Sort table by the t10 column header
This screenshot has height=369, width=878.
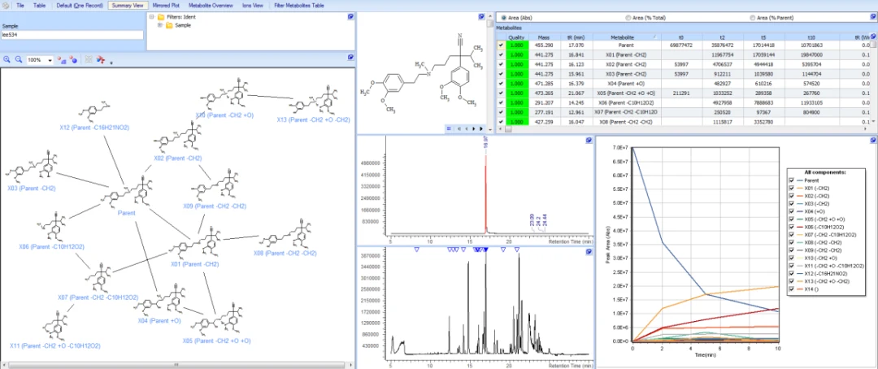[x=811, y=37]
